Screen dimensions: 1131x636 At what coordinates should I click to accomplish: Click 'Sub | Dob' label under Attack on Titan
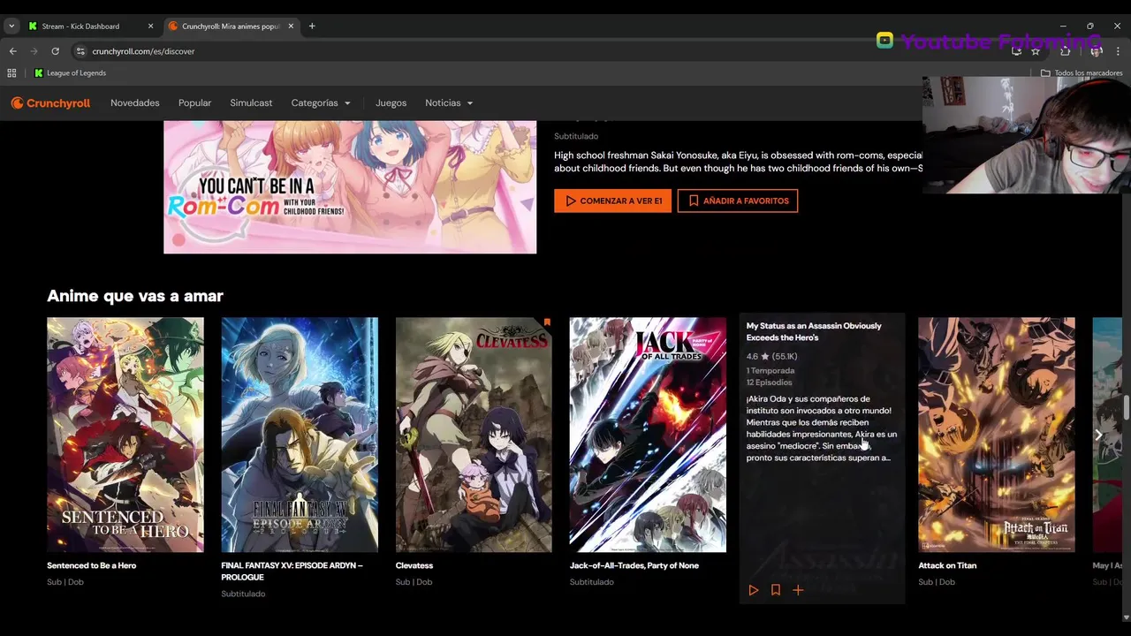point(937,582)
